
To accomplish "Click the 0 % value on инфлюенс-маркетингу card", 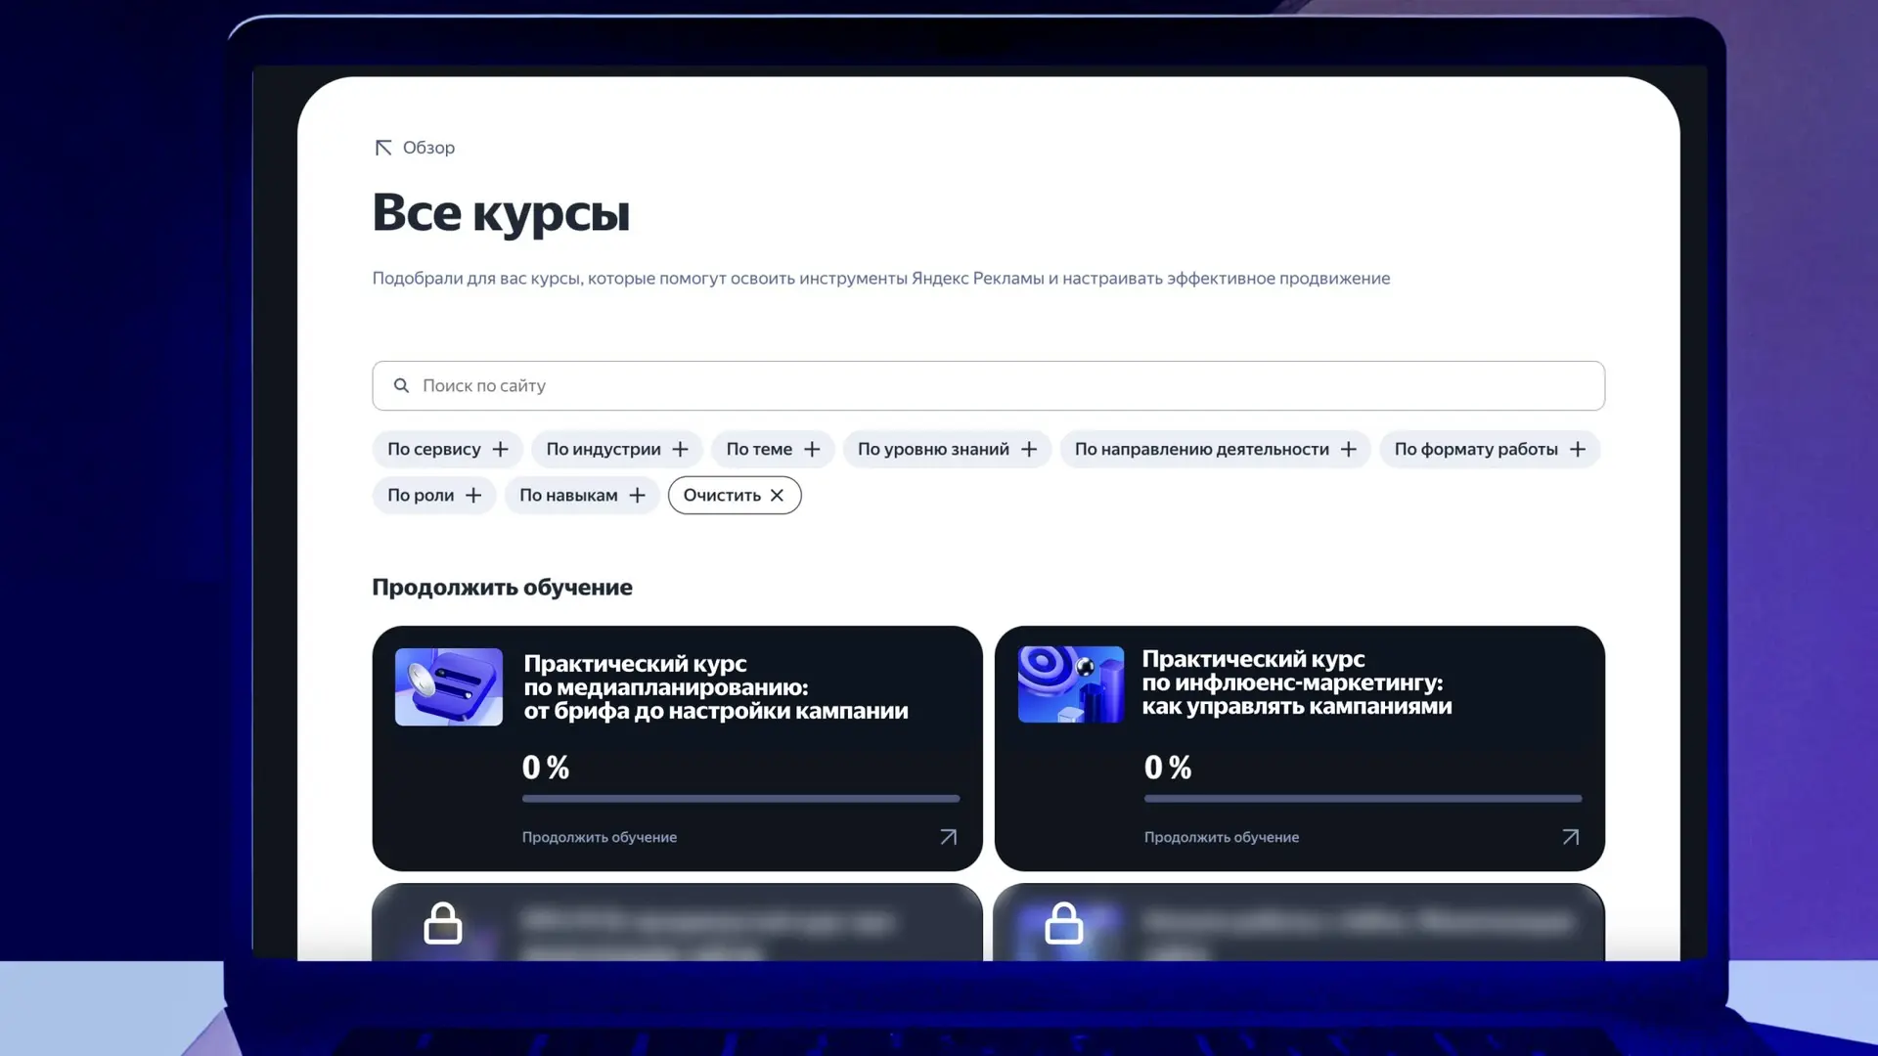I will pos(1168,768).
